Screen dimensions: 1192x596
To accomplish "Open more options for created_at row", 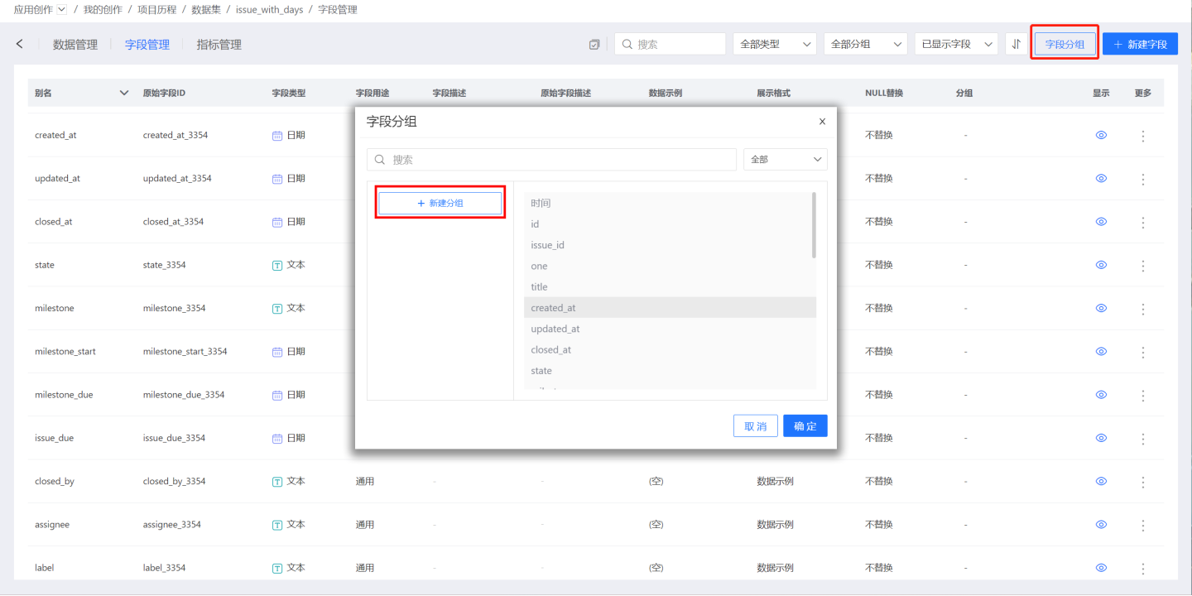I will pyautogui.click(x=1143, y=136).
